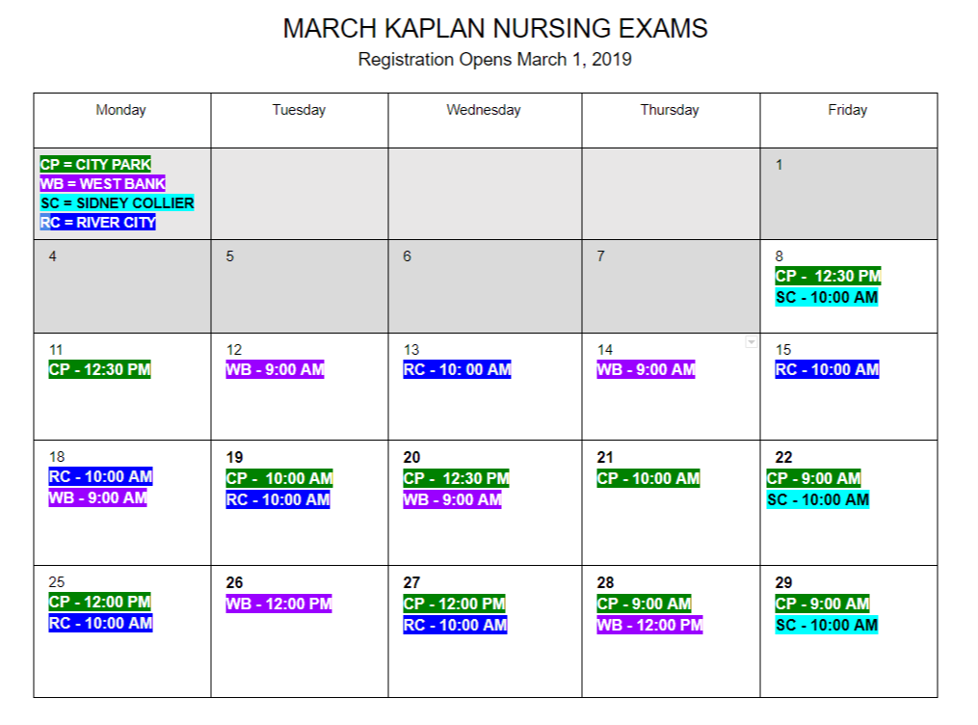Click the CP = CITY PARK legend label
This screenshot has width=978, height=725.
point(95,165)
